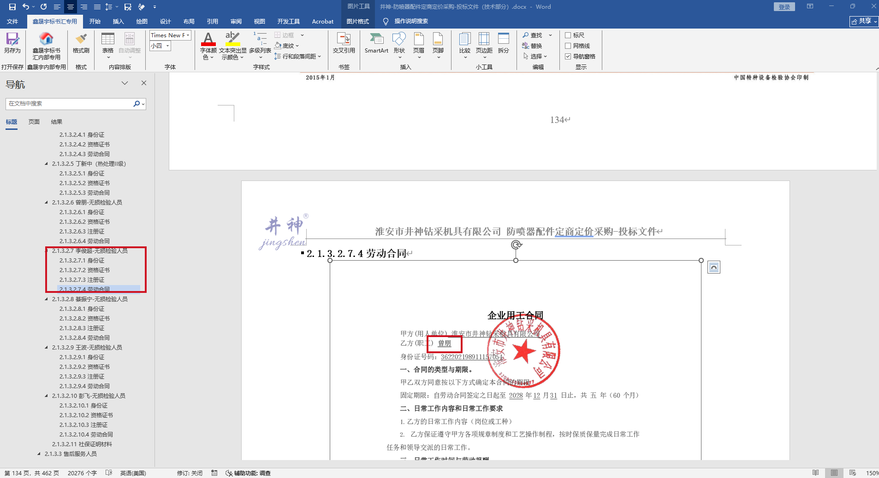Click the macro recording icon in status bar
This screenshot has width=879, height=478.
[x=214, y=473]
